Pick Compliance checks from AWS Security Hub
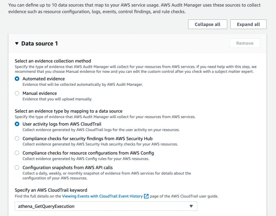The height and width of the screenshot is (216, 276). click(17, 139)
